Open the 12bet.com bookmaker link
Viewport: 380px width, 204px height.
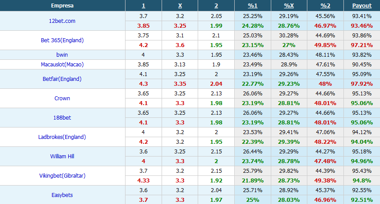tap(62, 21)
